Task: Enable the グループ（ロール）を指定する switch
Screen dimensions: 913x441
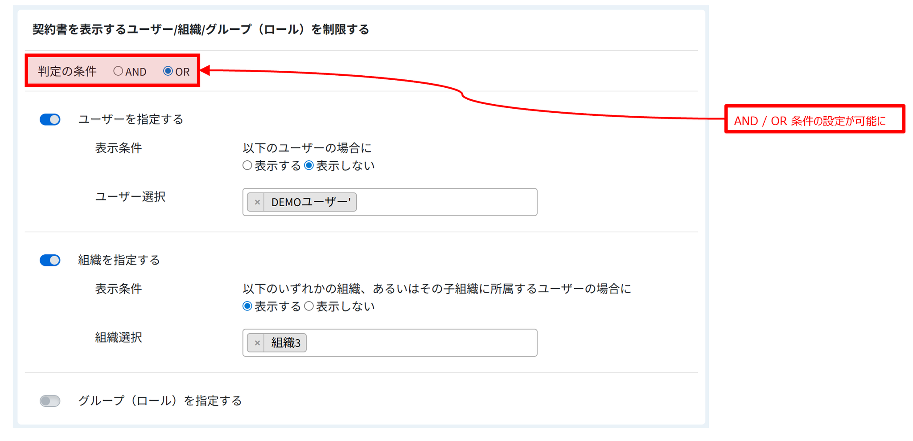Action: (x=50, y=401)
